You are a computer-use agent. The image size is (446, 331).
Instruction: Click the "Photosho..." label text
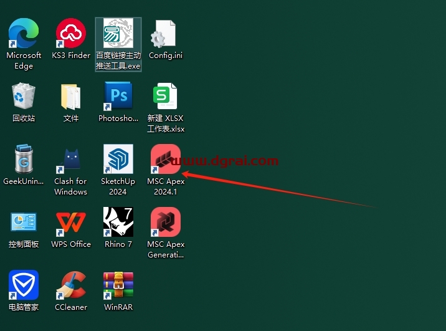click(x=118, y=118)
